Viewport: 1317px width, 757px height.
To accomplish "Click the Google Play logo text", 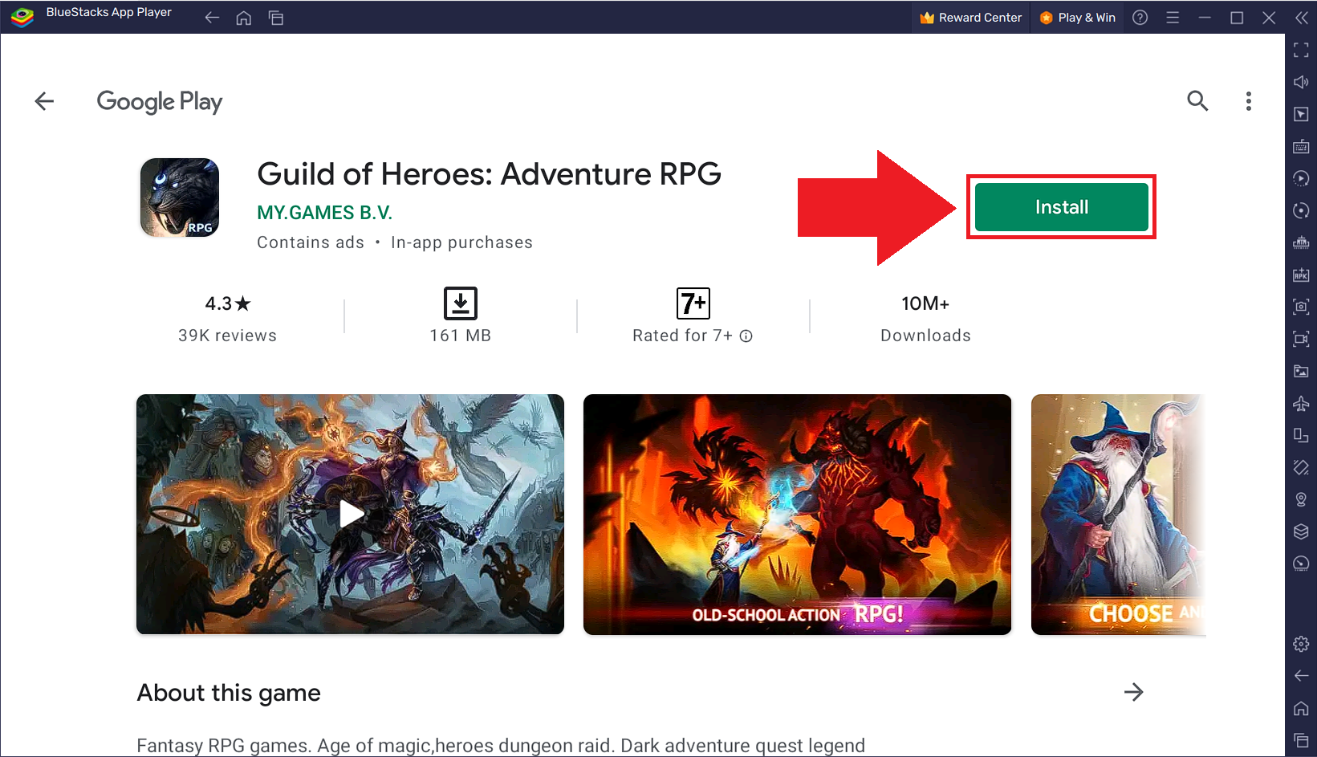I will click(160, 102).
